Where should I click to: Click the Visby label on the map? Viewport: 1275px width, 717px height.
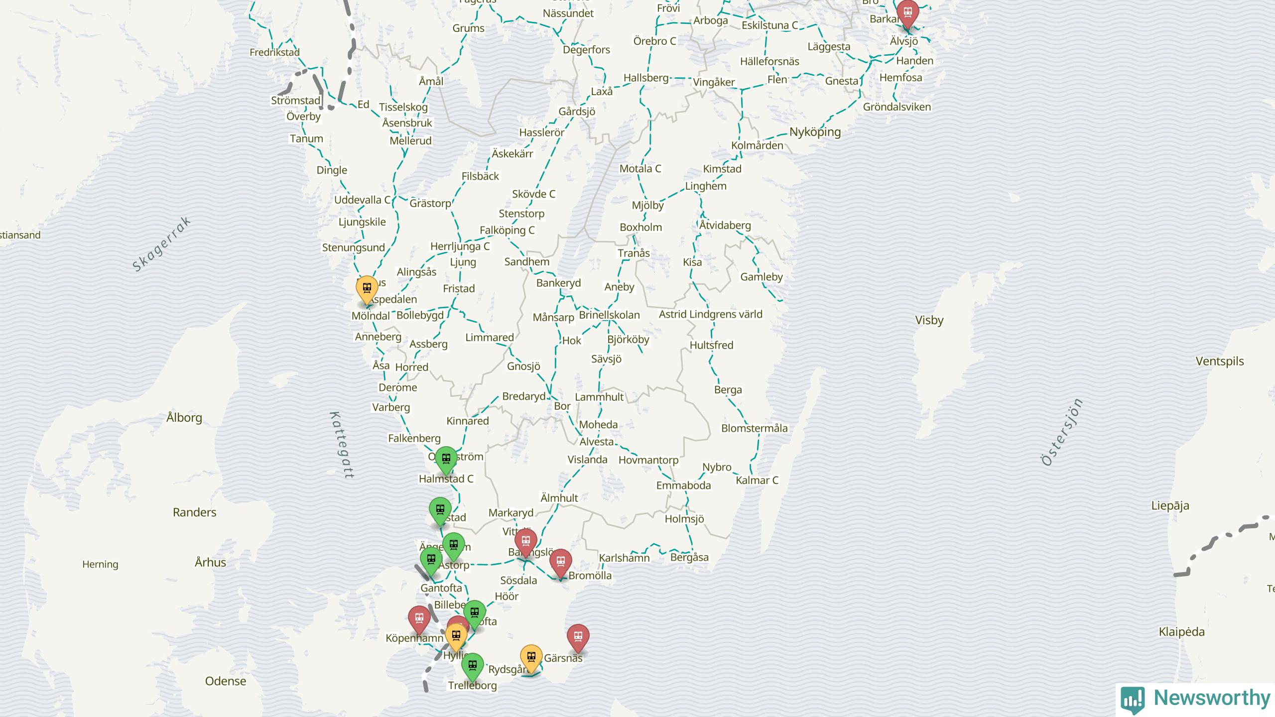(x=929, y=320)
